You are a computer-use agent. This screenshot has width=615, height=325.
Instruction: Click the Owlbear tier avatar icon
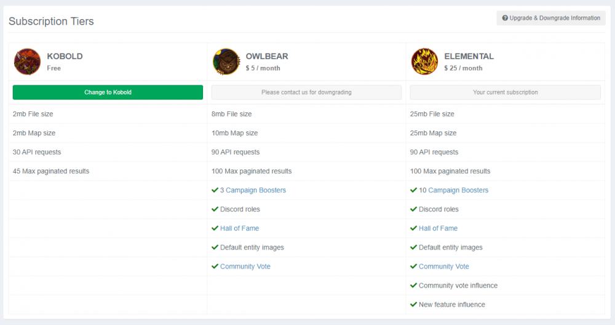(226, 61)
